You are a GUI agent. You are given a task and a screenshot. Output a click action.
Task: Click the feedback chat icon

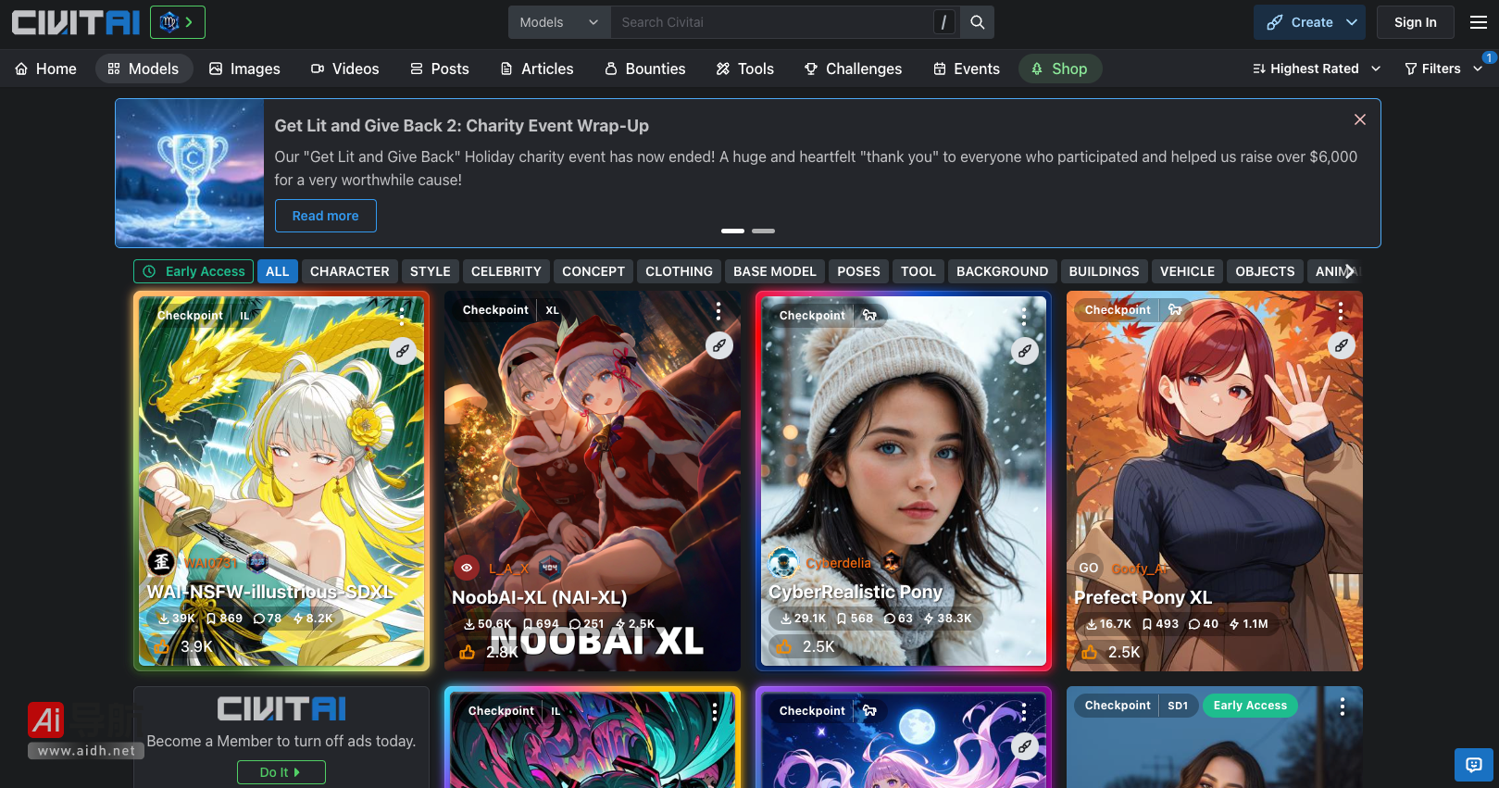coord(1473,765)
